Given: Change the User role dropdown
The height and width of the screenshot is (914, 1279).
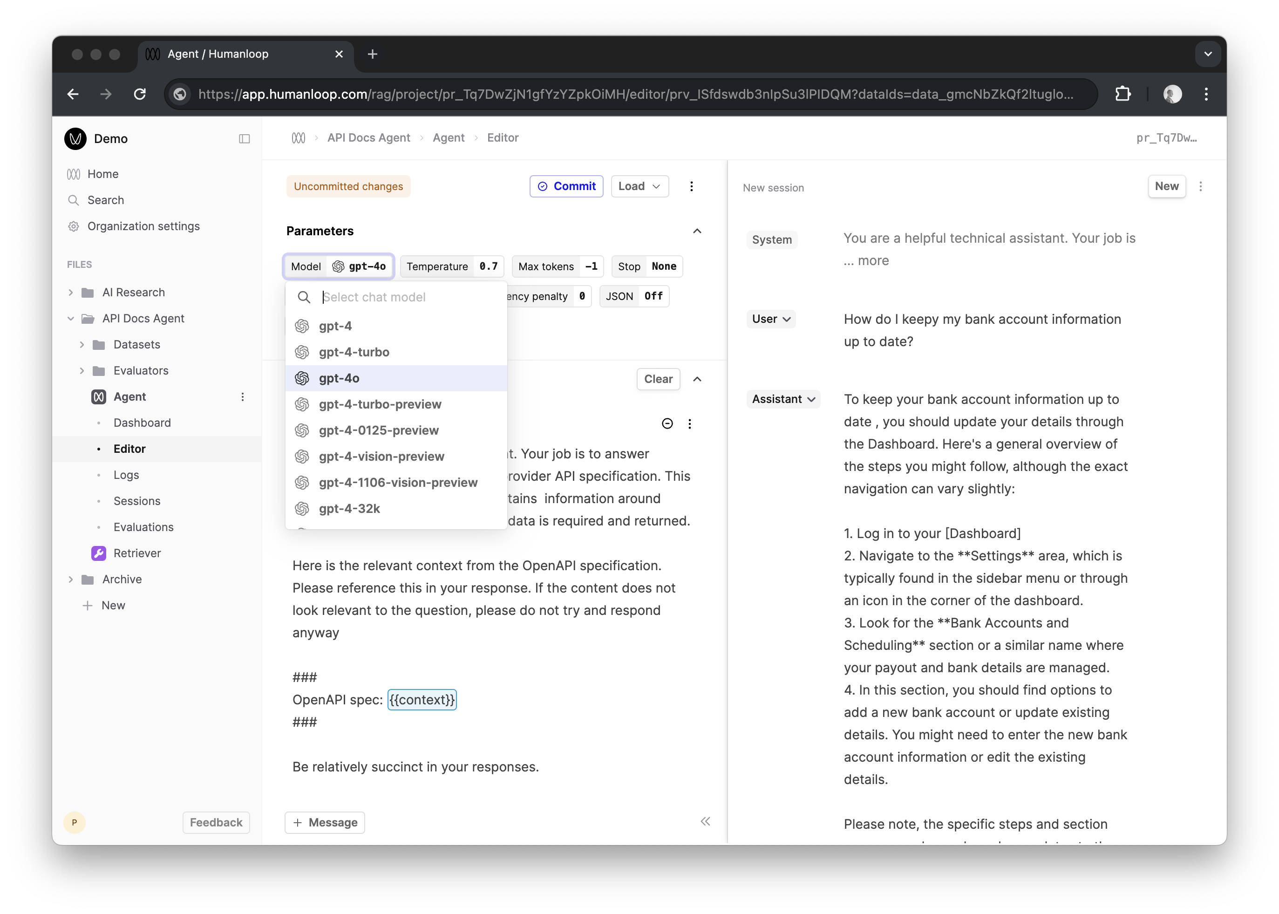Looking at the screenshot, I should (x=771, y=319).
